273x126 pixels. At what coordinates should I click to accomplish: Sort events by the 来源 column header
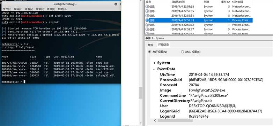coord(206,2)
